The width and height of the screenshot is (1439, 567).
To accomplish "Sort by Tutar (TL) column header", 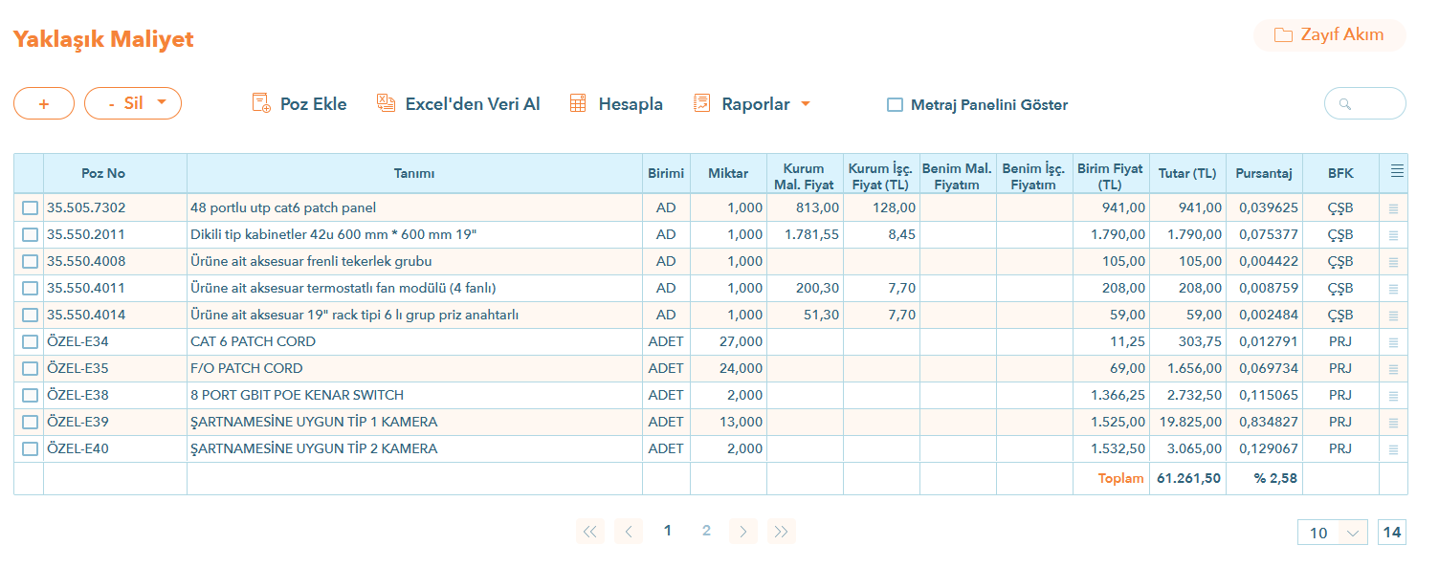I will point(1186,173).
